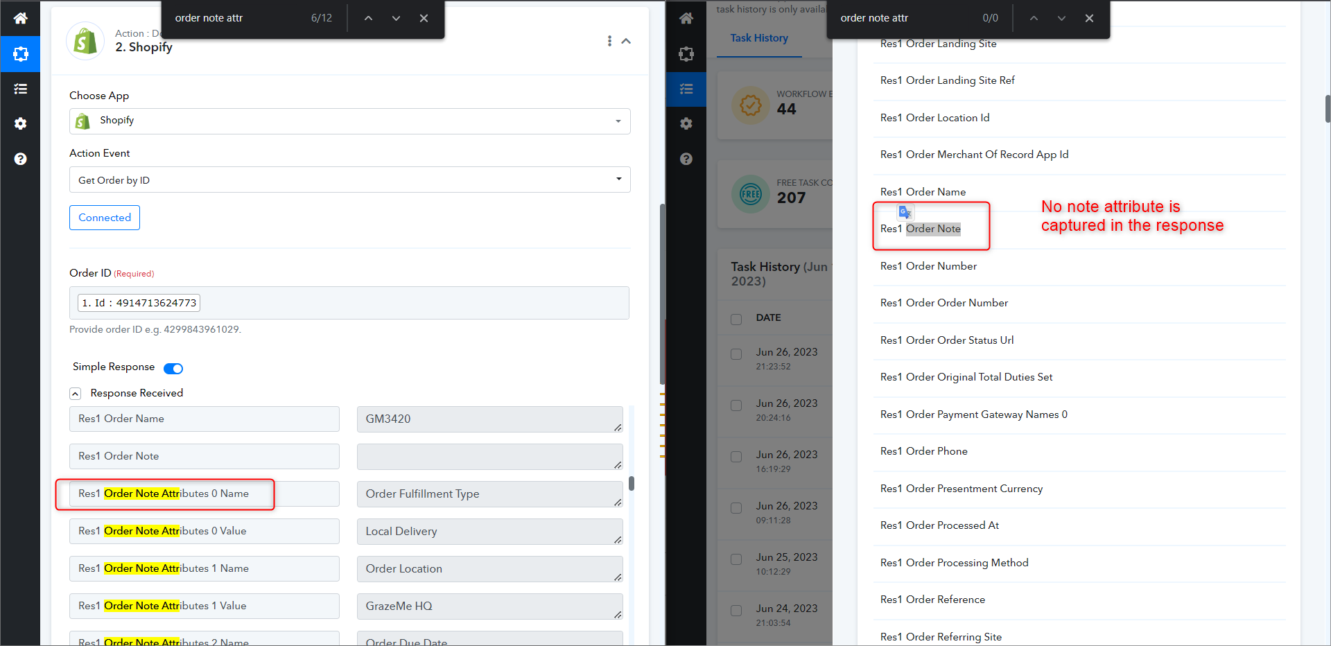1331x646 pixels.
Task: Click previous match arrow in right window find bar
Action: coord(1034,18)
